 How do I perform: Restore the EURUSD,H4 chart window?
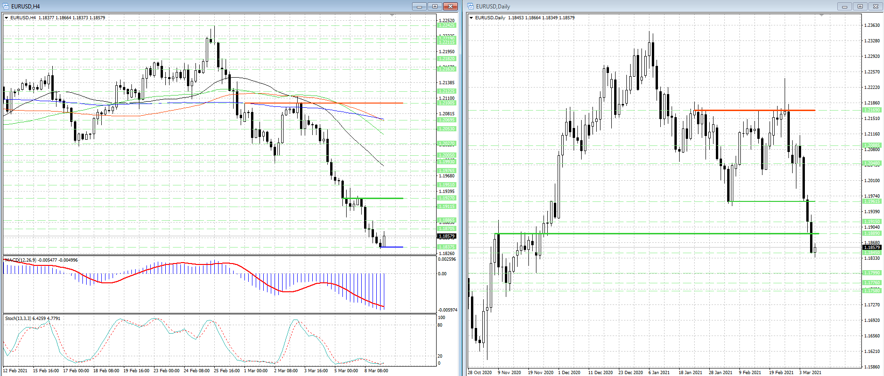coord(435,6)
